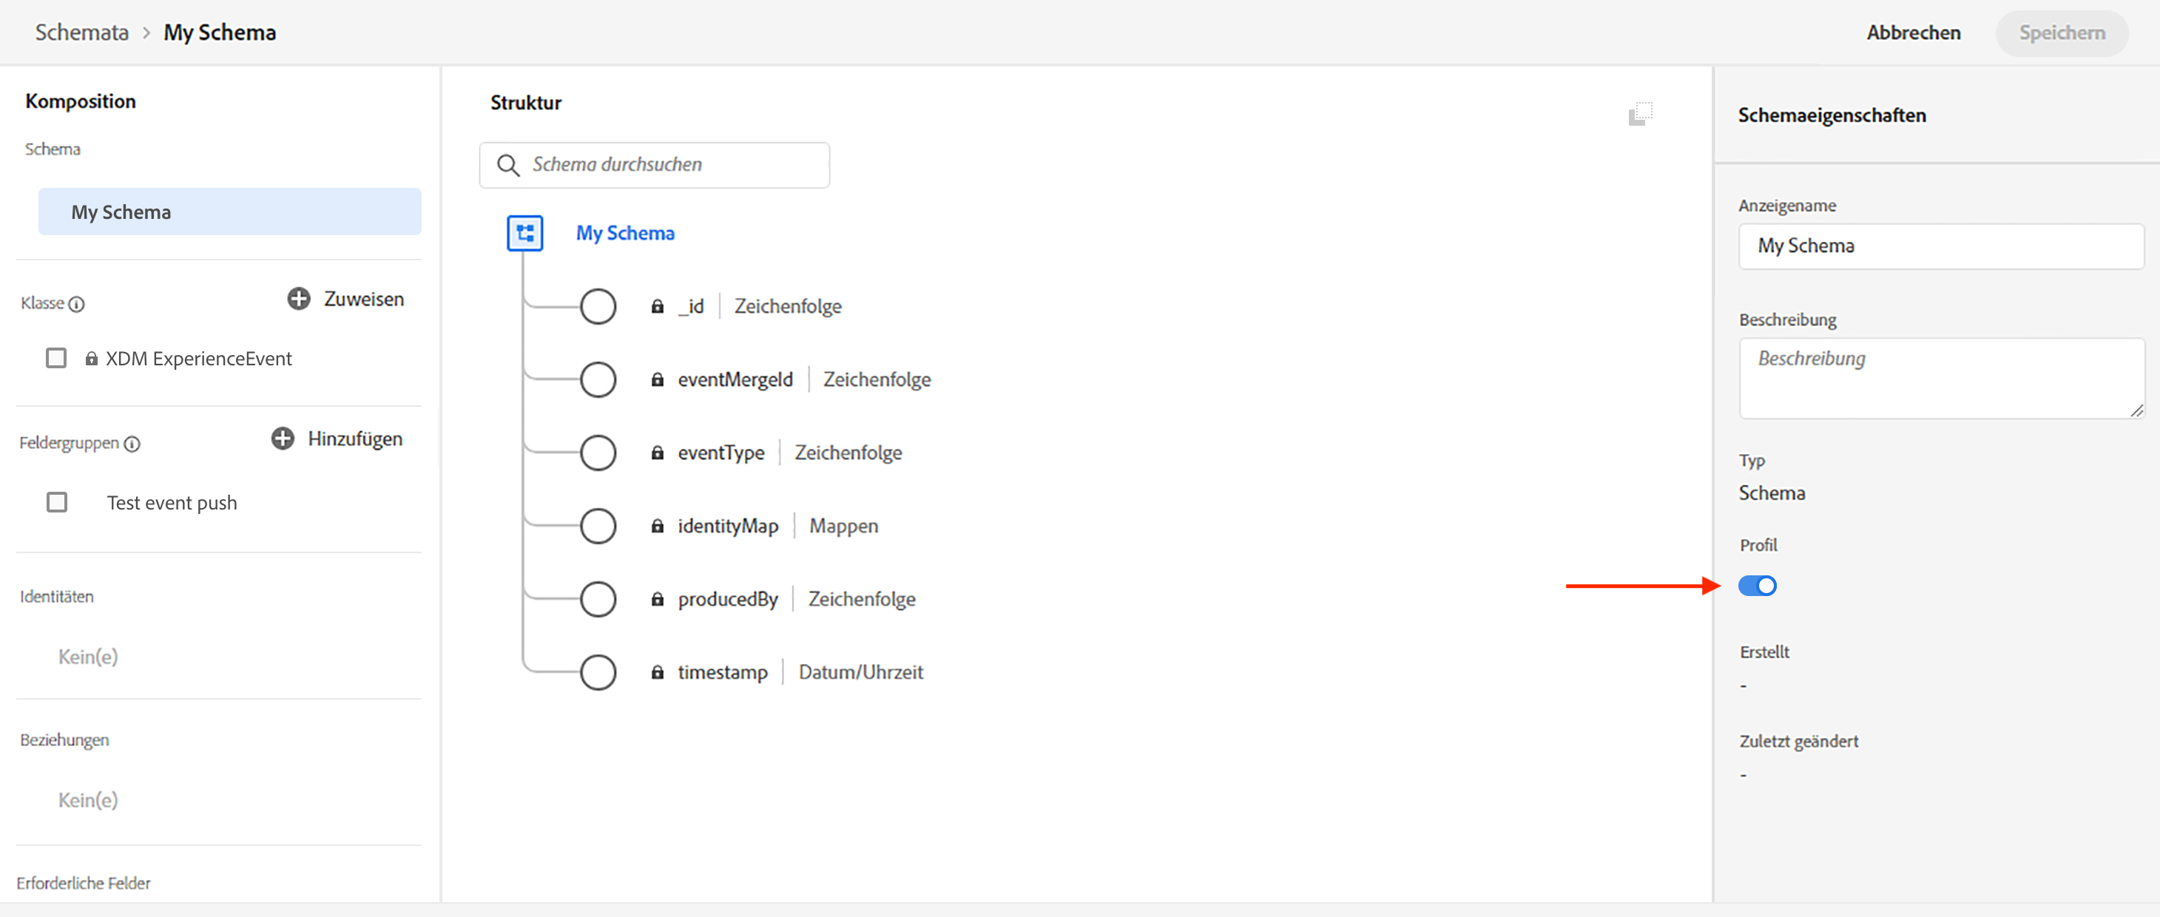Click the schema root tree icon
Viewport: 2160px width, 917px height.
(525, 233)
